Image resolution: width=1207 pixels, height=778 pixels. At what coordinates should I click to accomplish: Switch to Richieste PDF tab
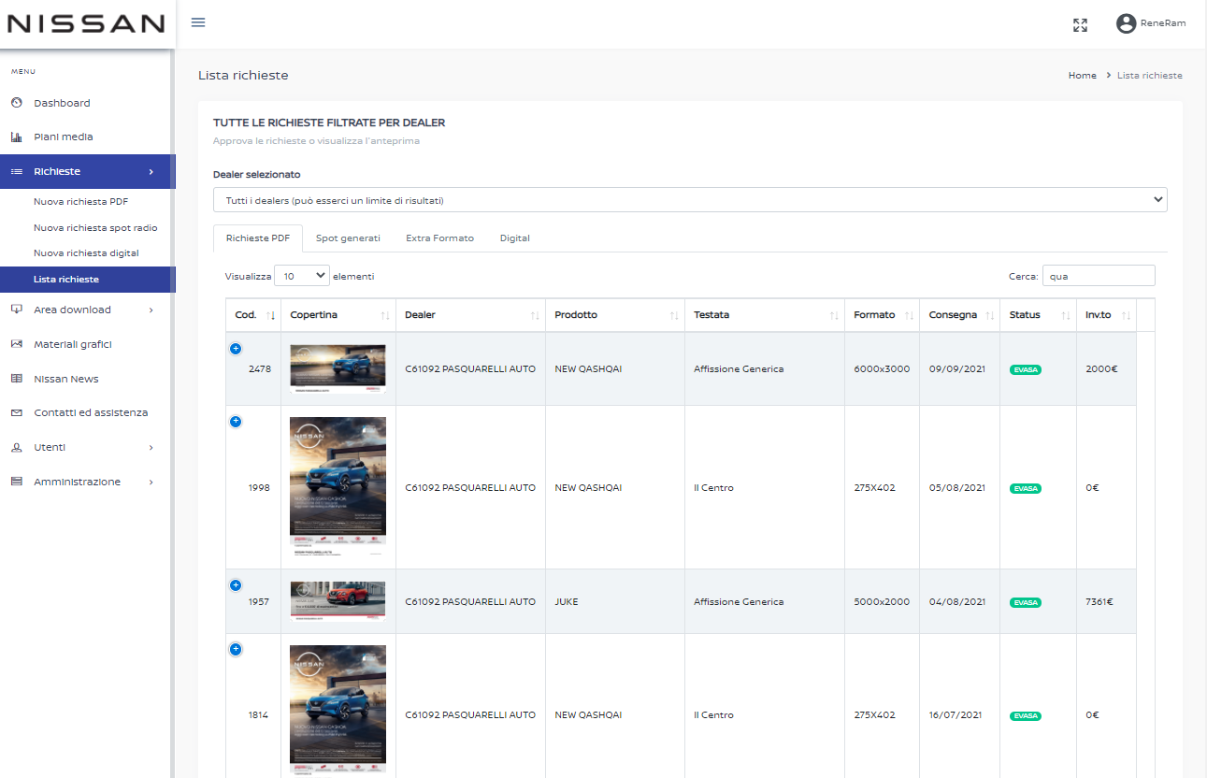click(258, 238)
